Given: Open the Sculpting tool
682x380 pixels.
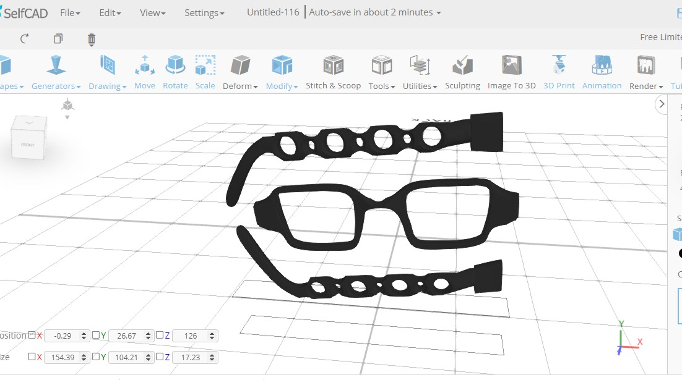Looking at the screenshot, I should click(462, 72).
